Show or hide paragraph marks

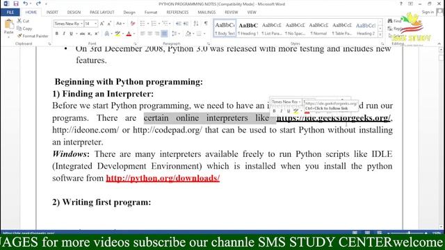tap(206, 24)
